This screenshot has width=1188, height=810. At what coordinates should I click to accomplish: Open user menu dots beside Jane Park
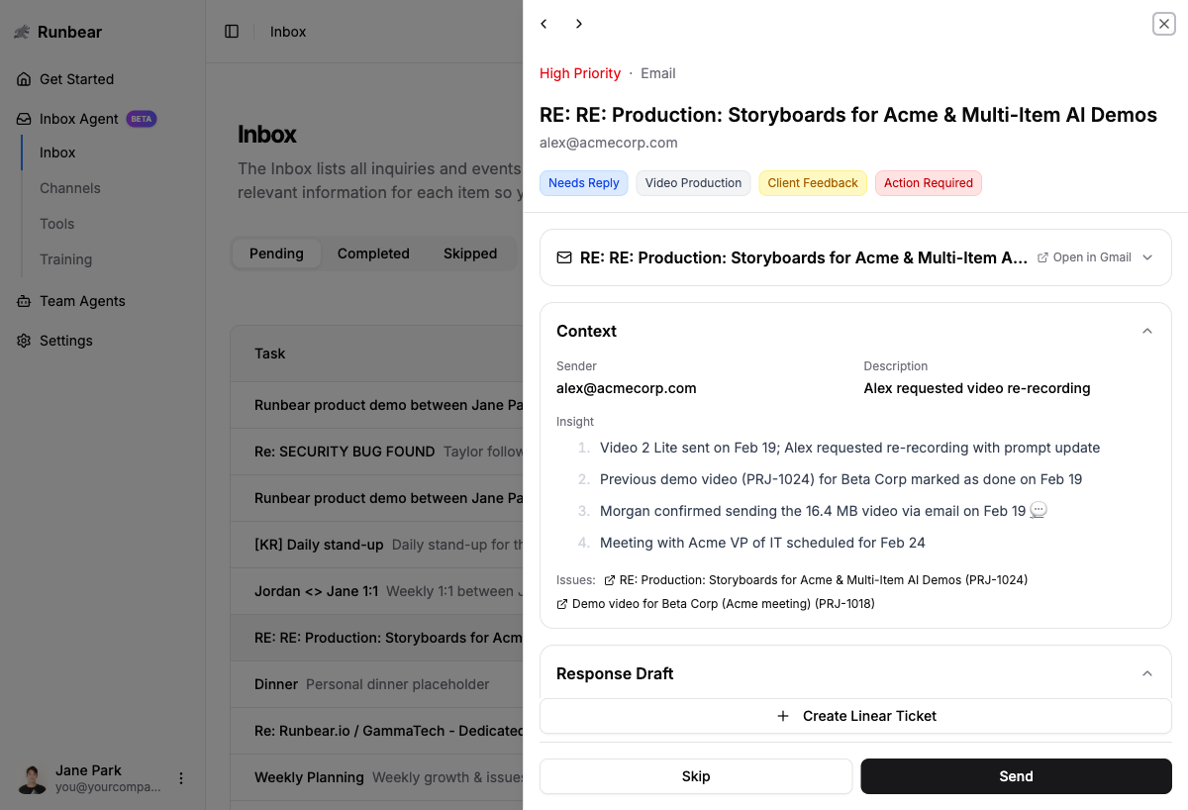click(x=181, y=778)
